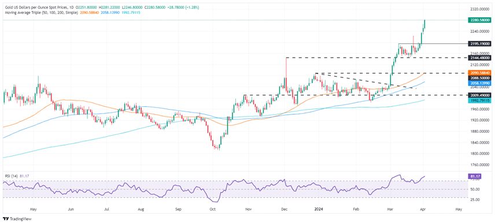Click the orange 50-day MA label 2090.58840
The height and width of the screenshot is (224, 495).
(479, 73)
